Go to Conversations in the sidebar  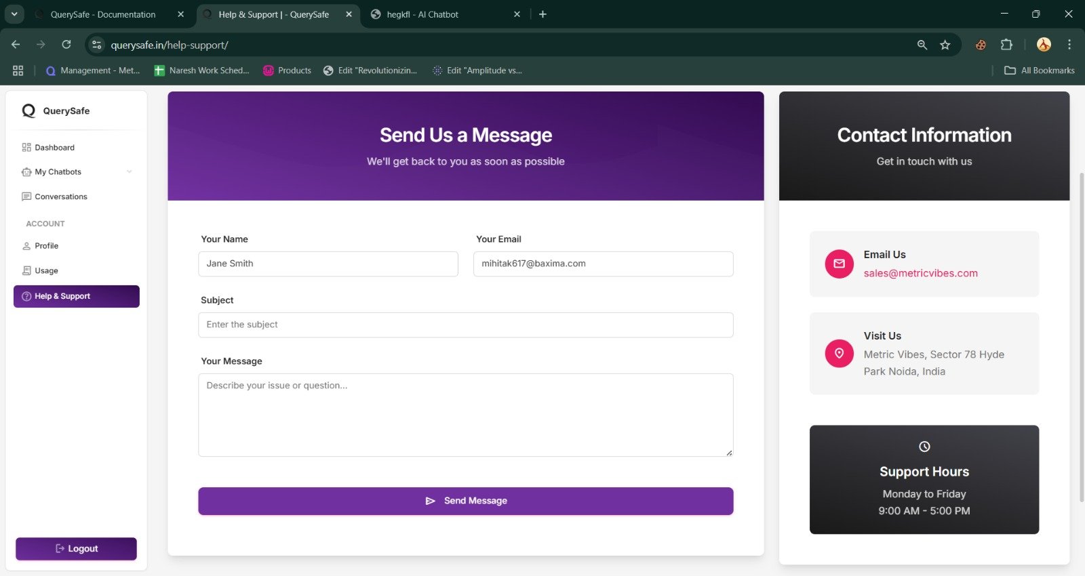click(60, 197)
